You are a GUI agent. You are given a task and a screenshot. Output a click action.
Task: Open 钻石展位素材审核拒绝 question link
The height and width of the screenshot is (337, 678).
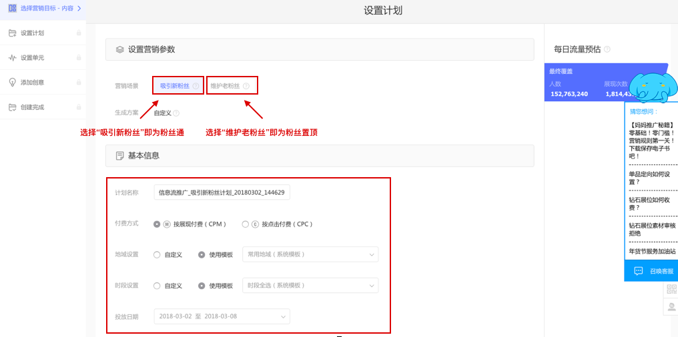[653, 229]
